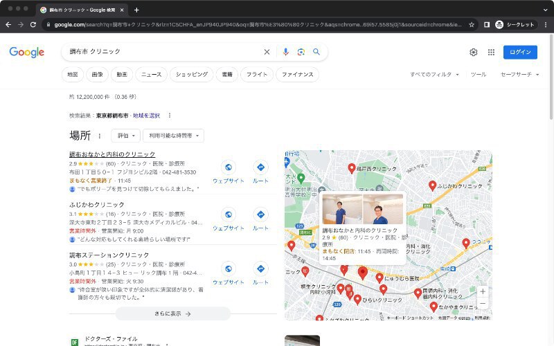Open search settings gear icon

click(x=474, y=52)
